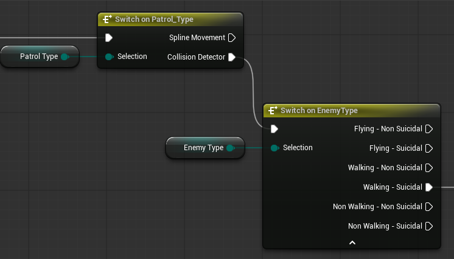
Task: Collapse the Switch on EnemyType node pins
Action: (352, 242)
